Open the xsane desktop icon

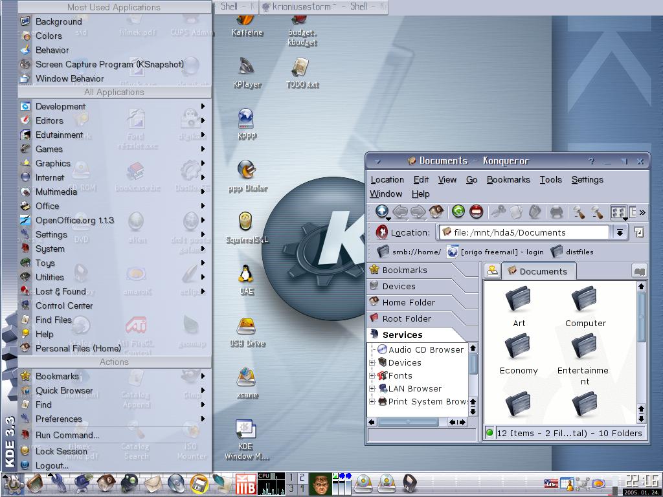(x=247, y=383)
